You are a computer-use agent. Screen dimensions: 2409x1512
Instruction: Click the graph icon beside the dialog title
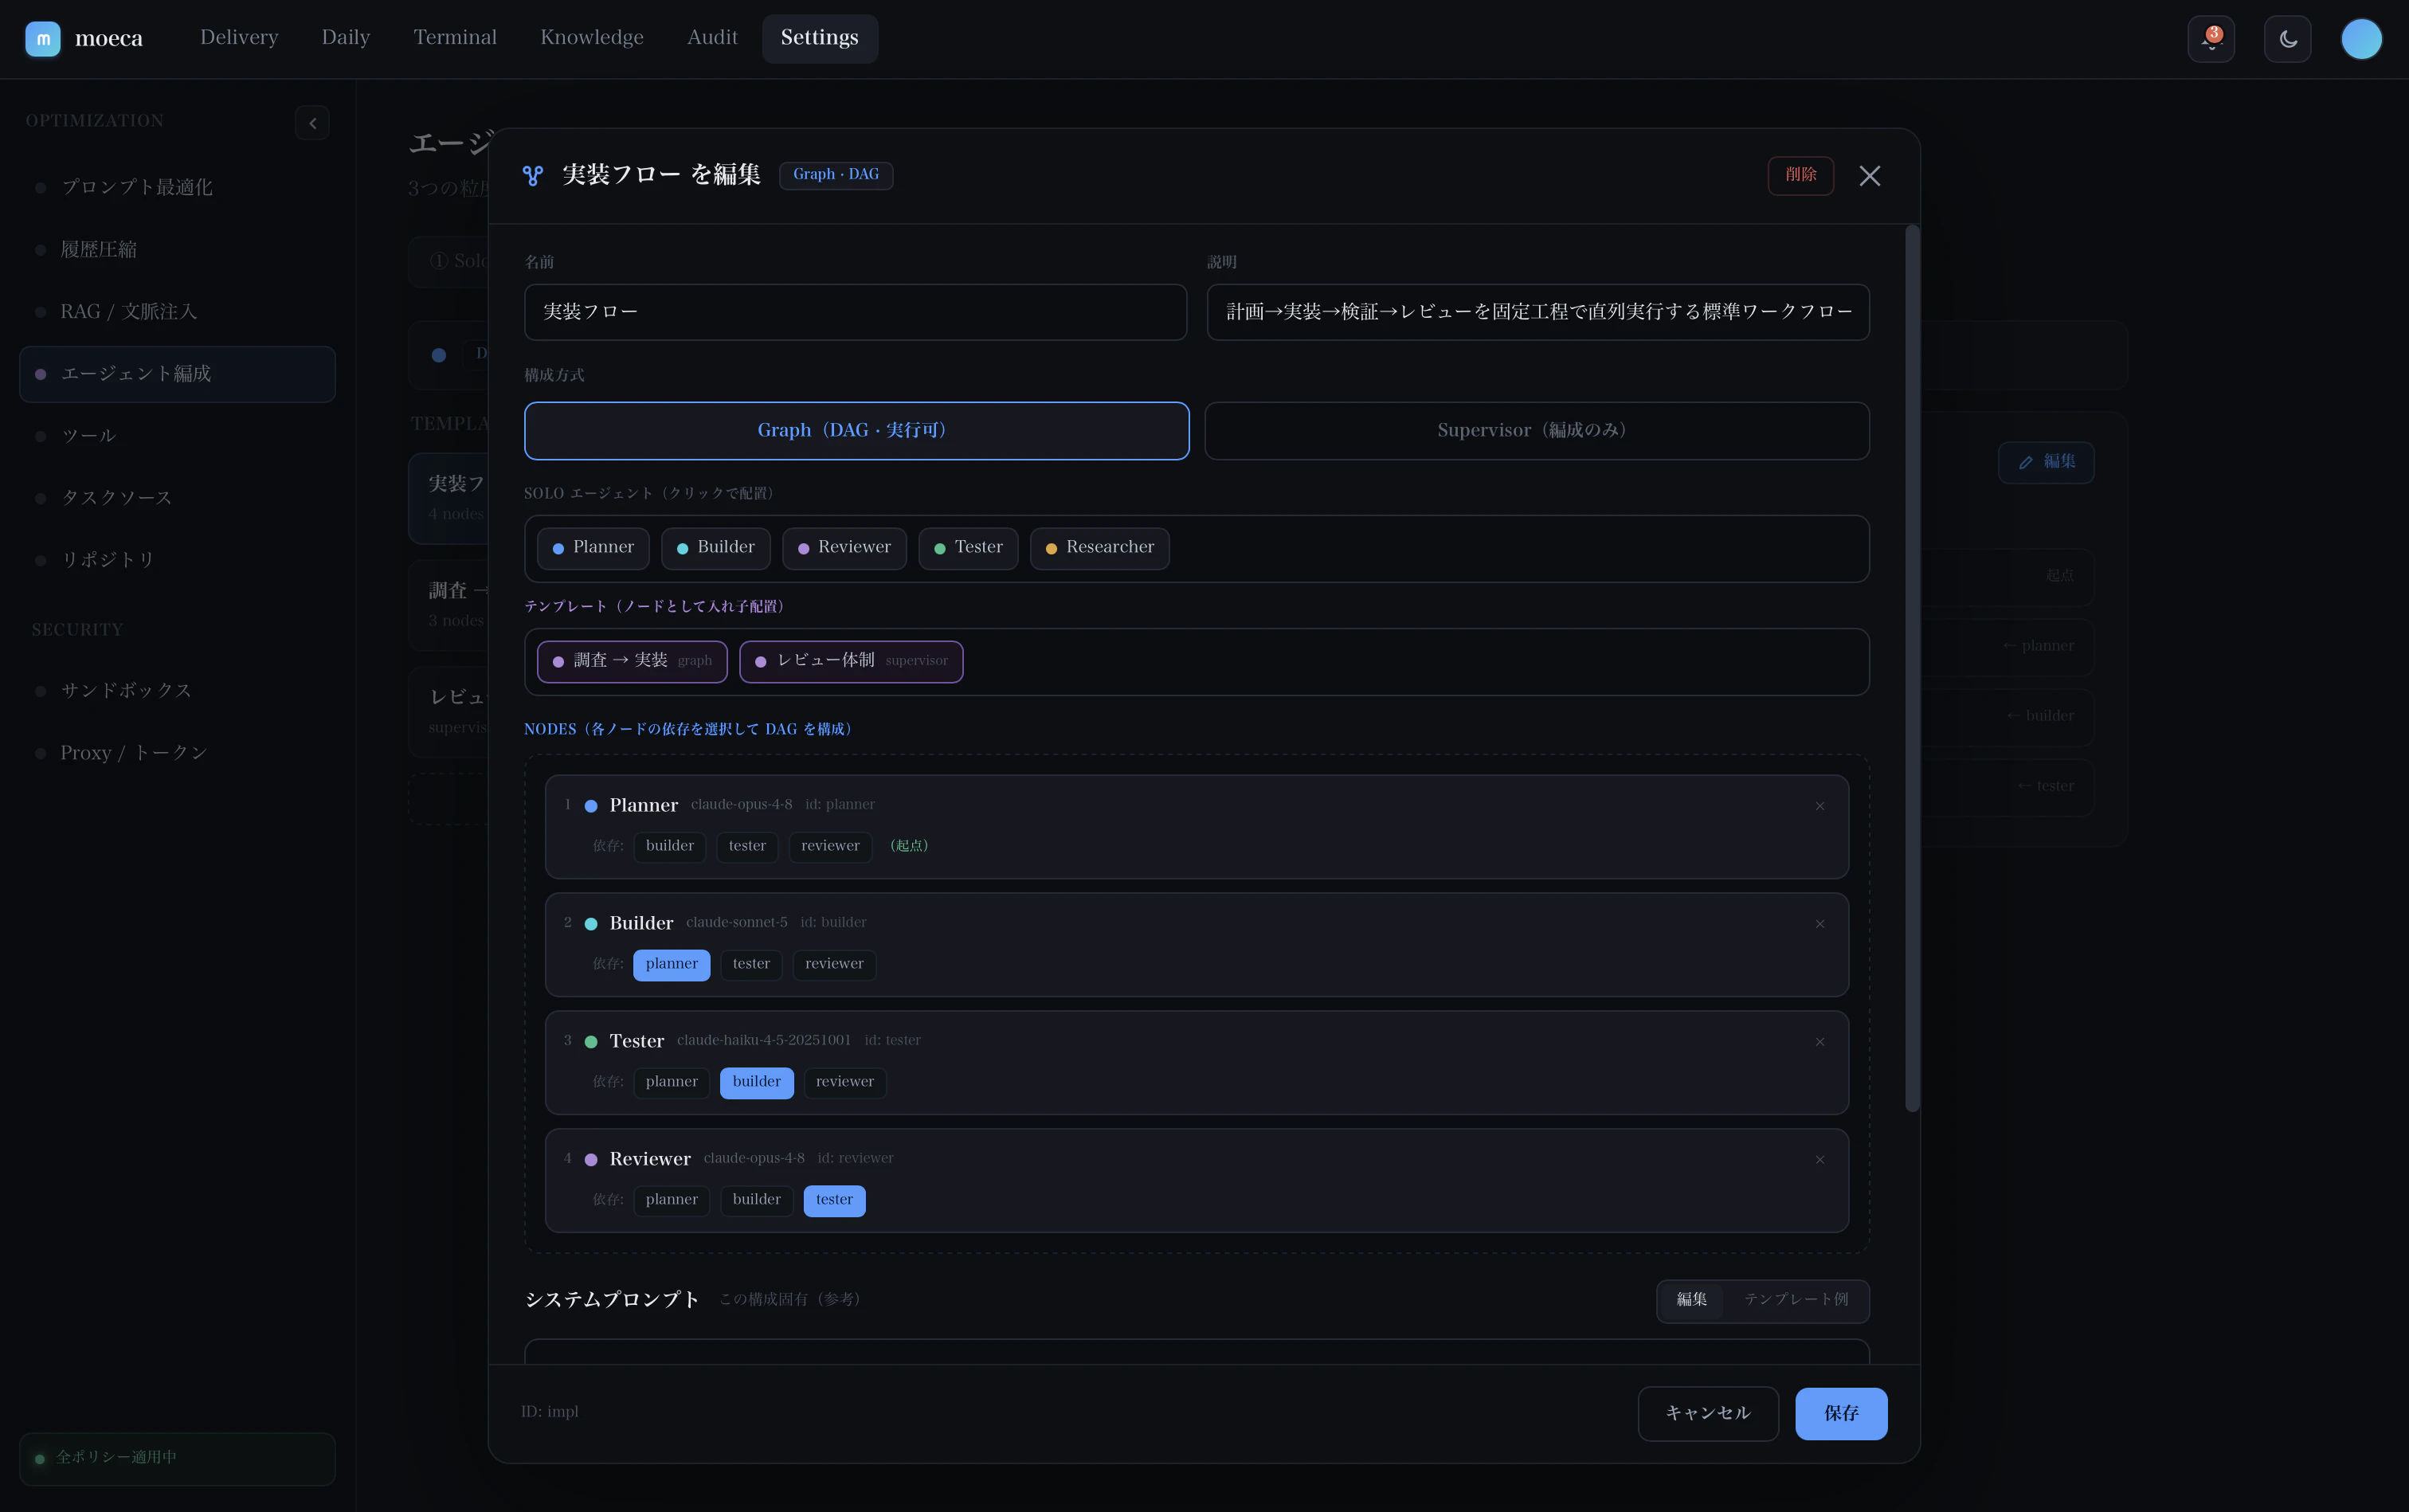(x=533, y=176)
